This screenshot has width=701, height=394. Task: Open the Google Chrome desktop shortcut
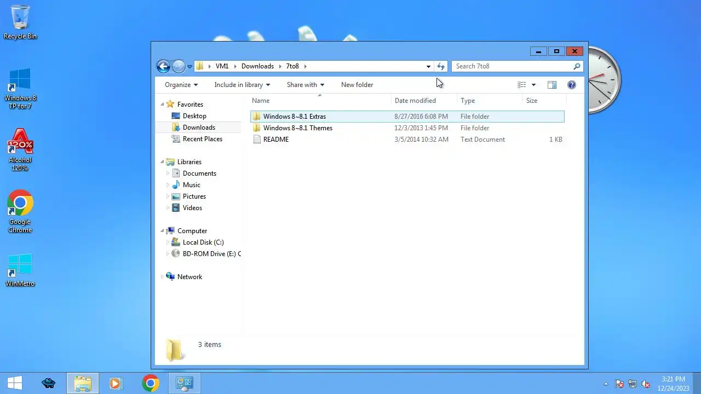pyautogui.click(x=20, y=212)
